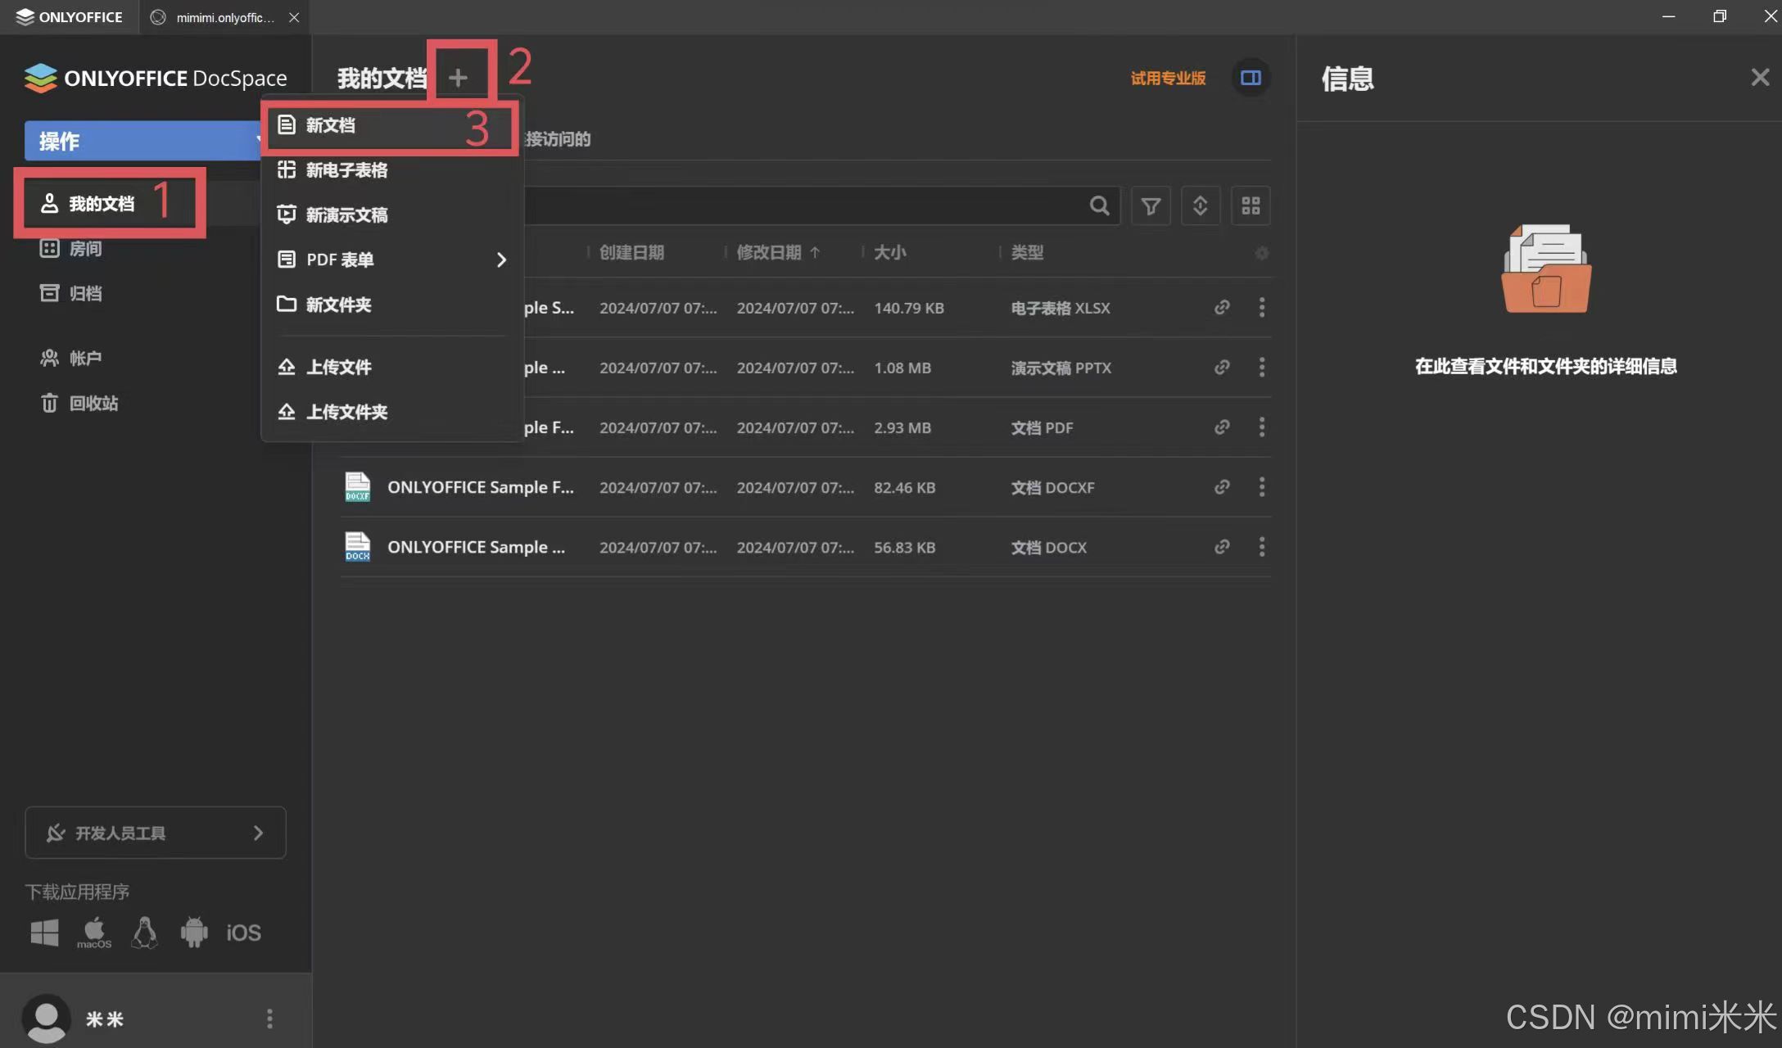The image size is (1782, 1048).
Task: Click the iOS download link
Action: (x=243, y=933)
